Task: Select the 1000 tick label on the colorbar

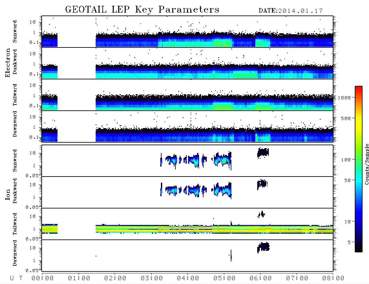Action: [x=344, y=98]
